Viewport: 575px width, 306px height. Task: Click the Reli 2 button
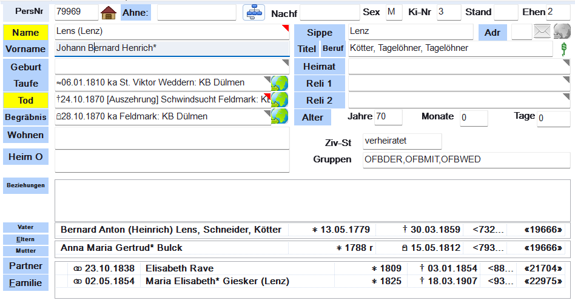320,101
